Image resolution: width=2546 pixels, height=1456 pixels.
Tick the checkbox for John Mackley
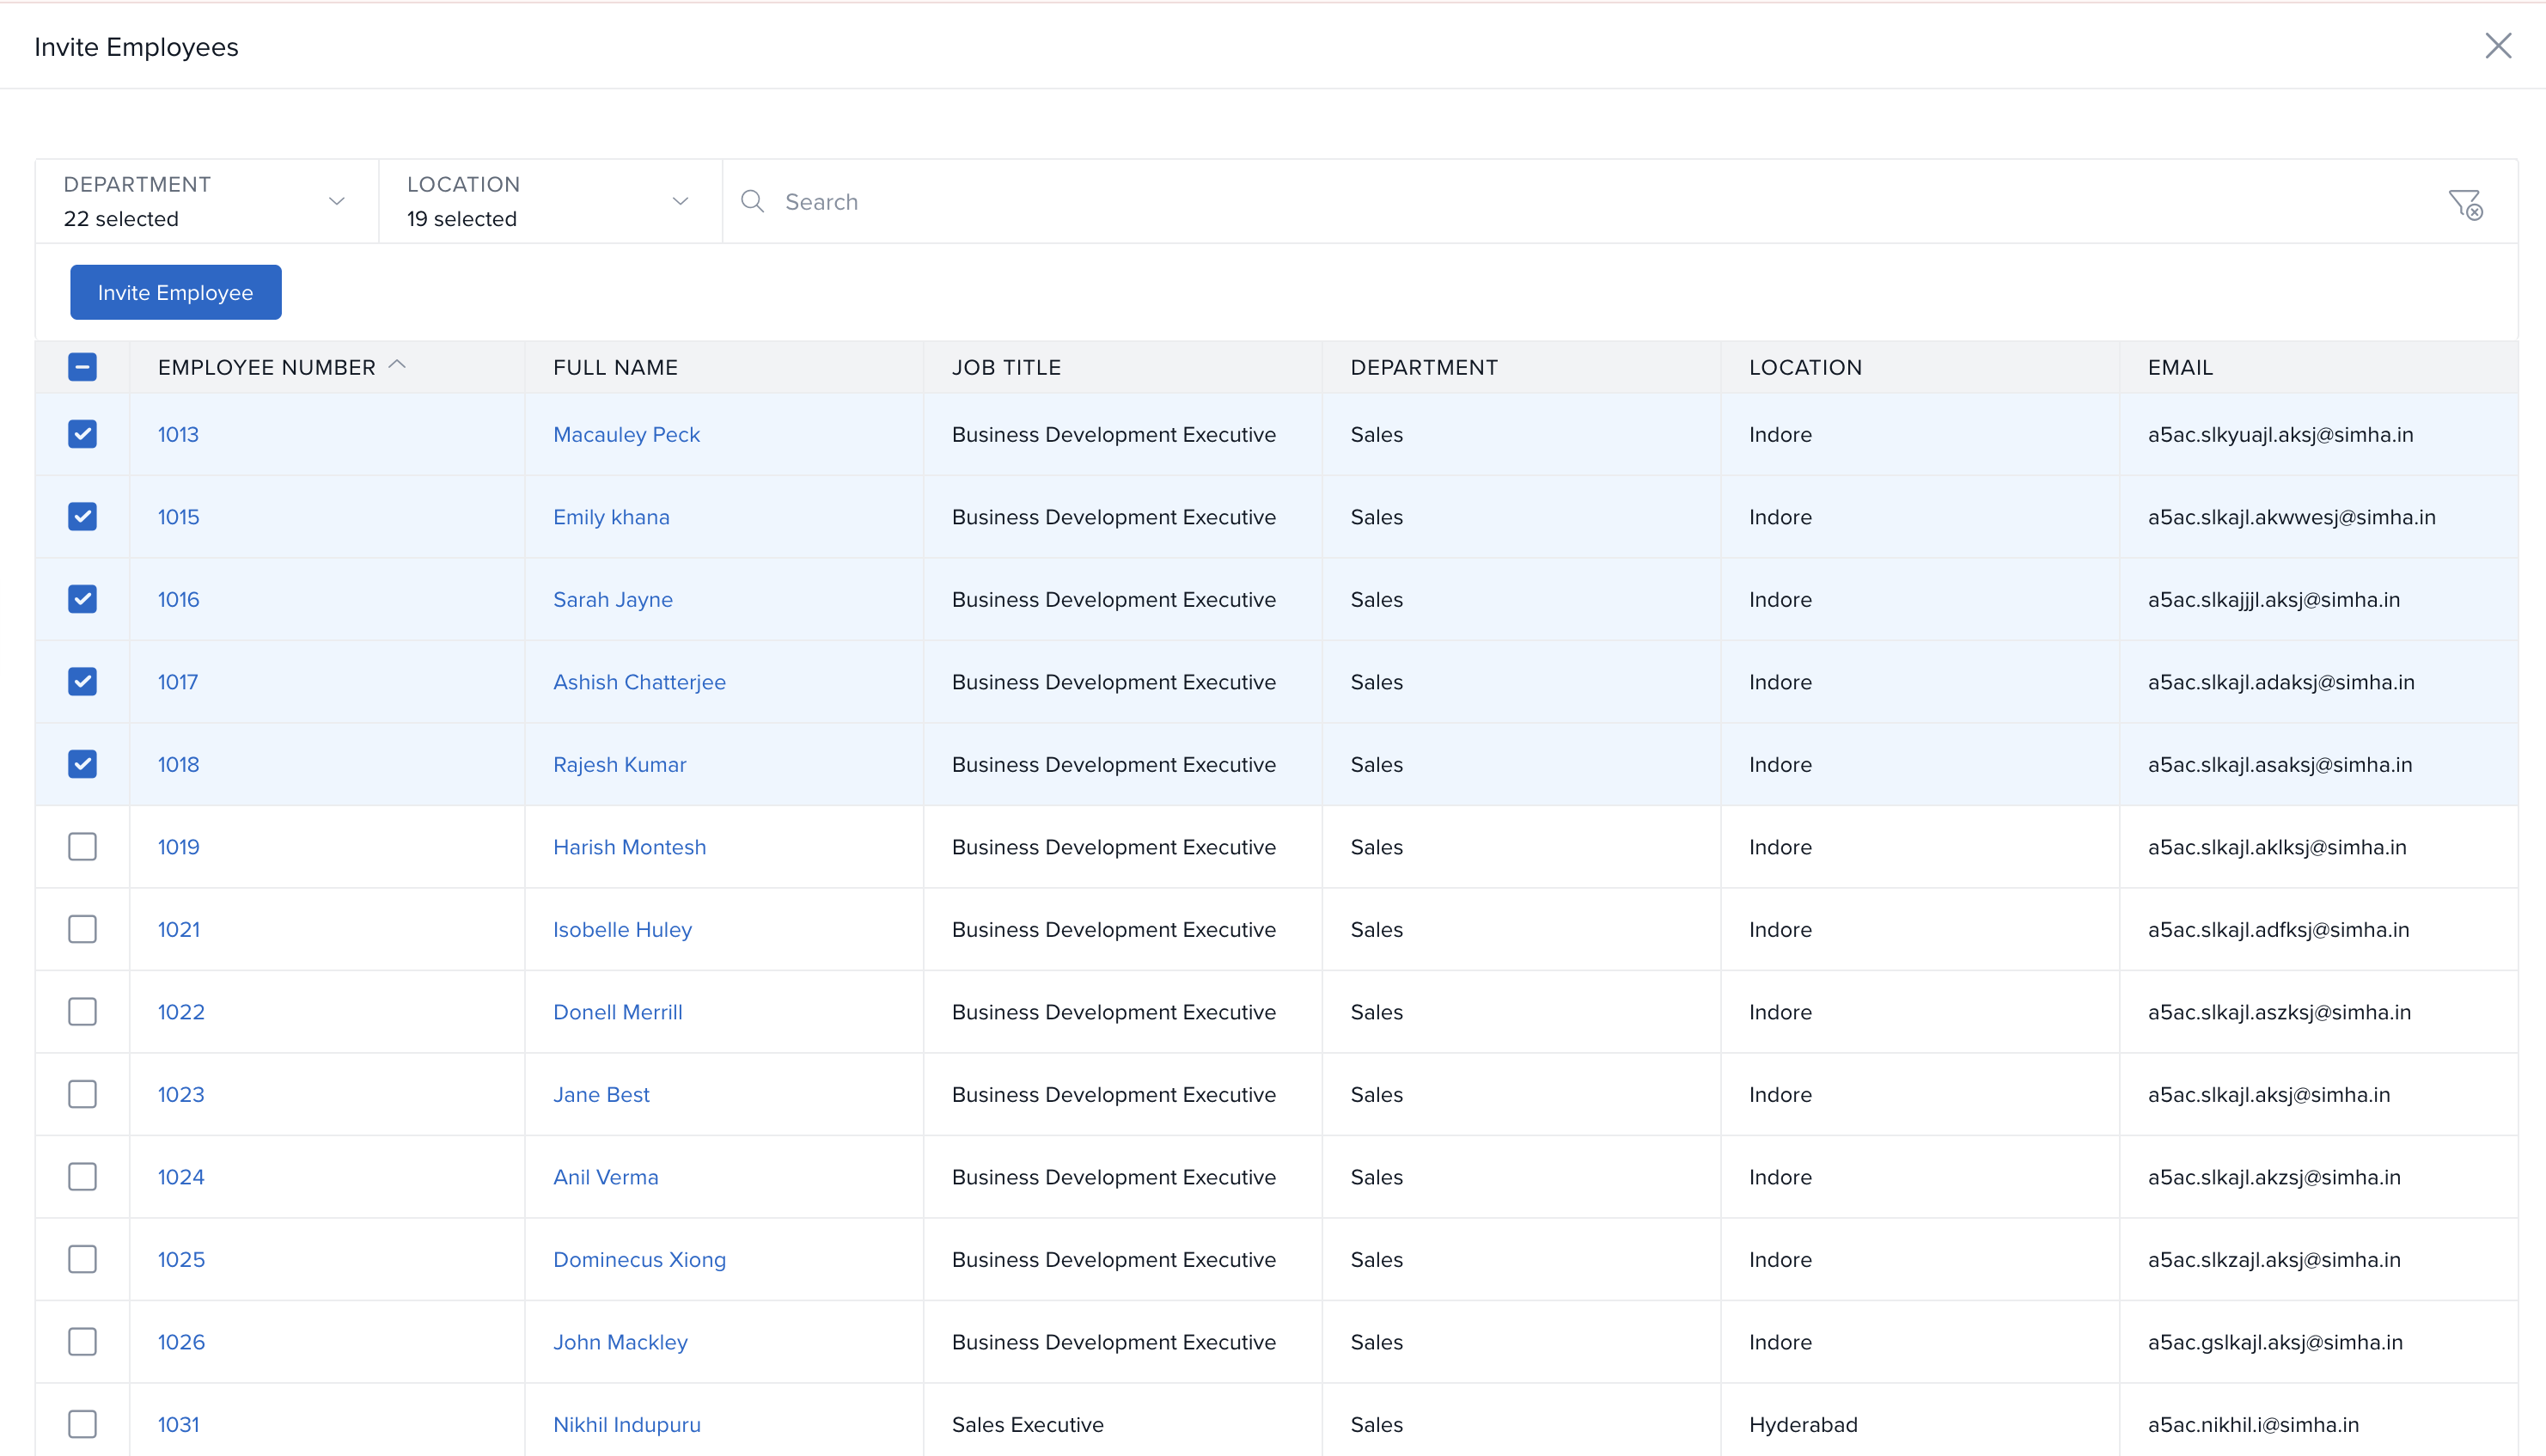tap(82, 1342)
